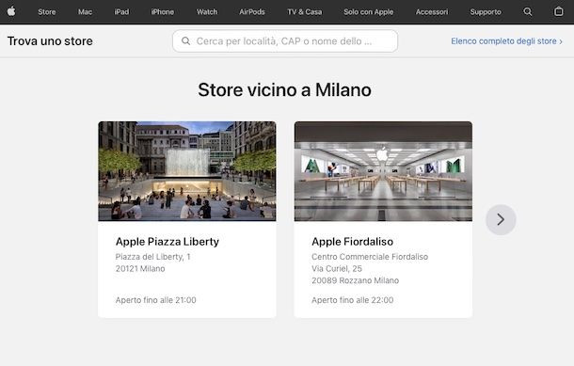Click the 20121 Milano text

tap(140, 269)
